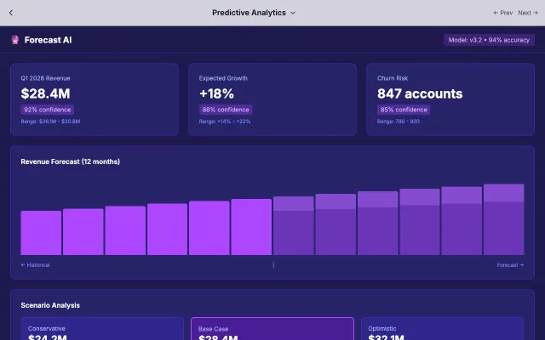Open the Predictive Analytics title dropdown
This screenshot has width=545, height=340.
[254, 13]
